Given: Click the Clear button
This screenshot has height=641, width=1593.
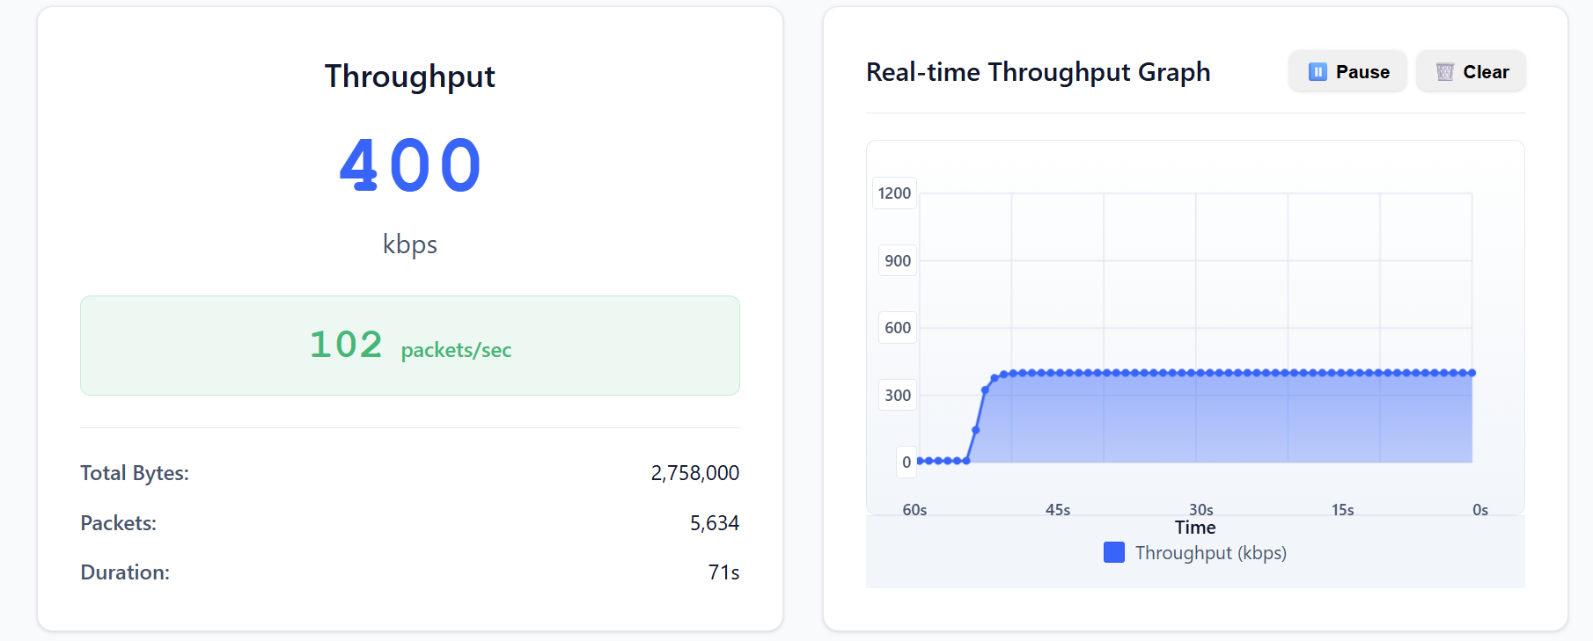Looking at the screenshot, I should (1471, 71).
